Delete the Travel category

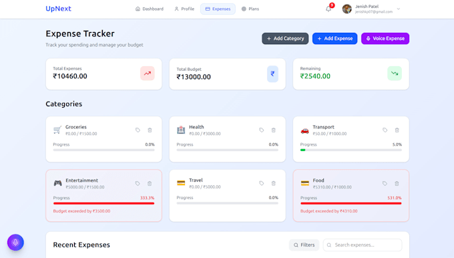(x=273, y=183)
